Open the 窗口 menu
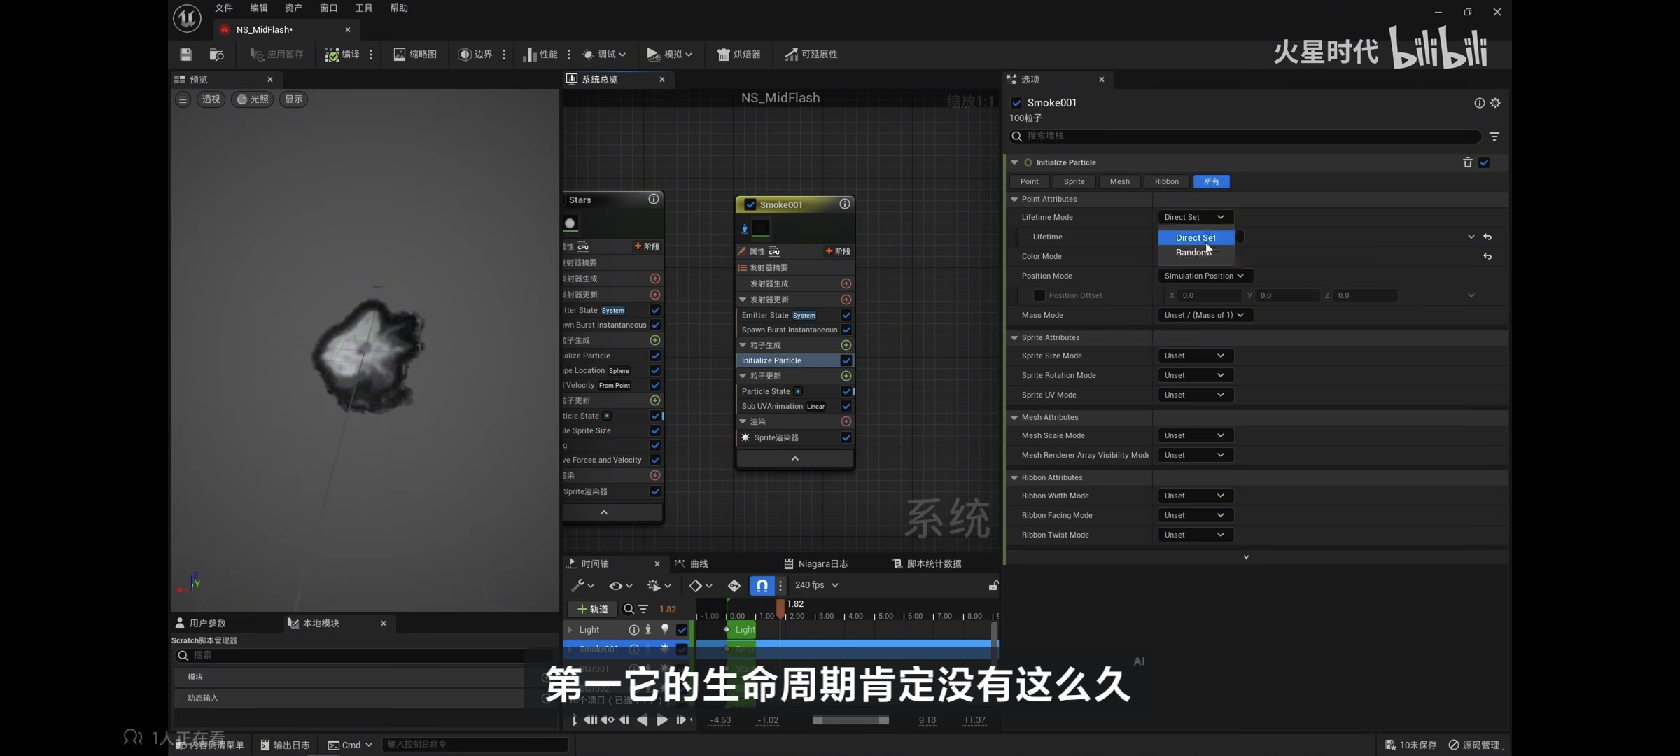This screenshot has width=1680, height=756. pos(328,8)
